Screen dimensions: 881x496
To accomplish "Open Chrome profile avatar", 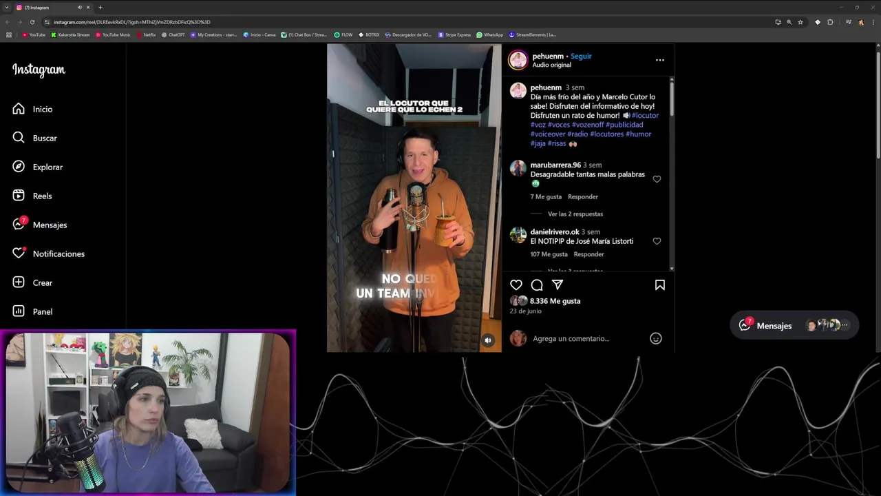I will coord(860,22).
